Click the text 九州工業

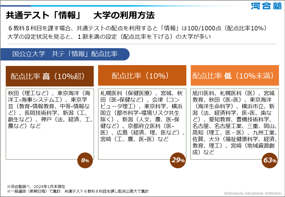click(263, 132)
